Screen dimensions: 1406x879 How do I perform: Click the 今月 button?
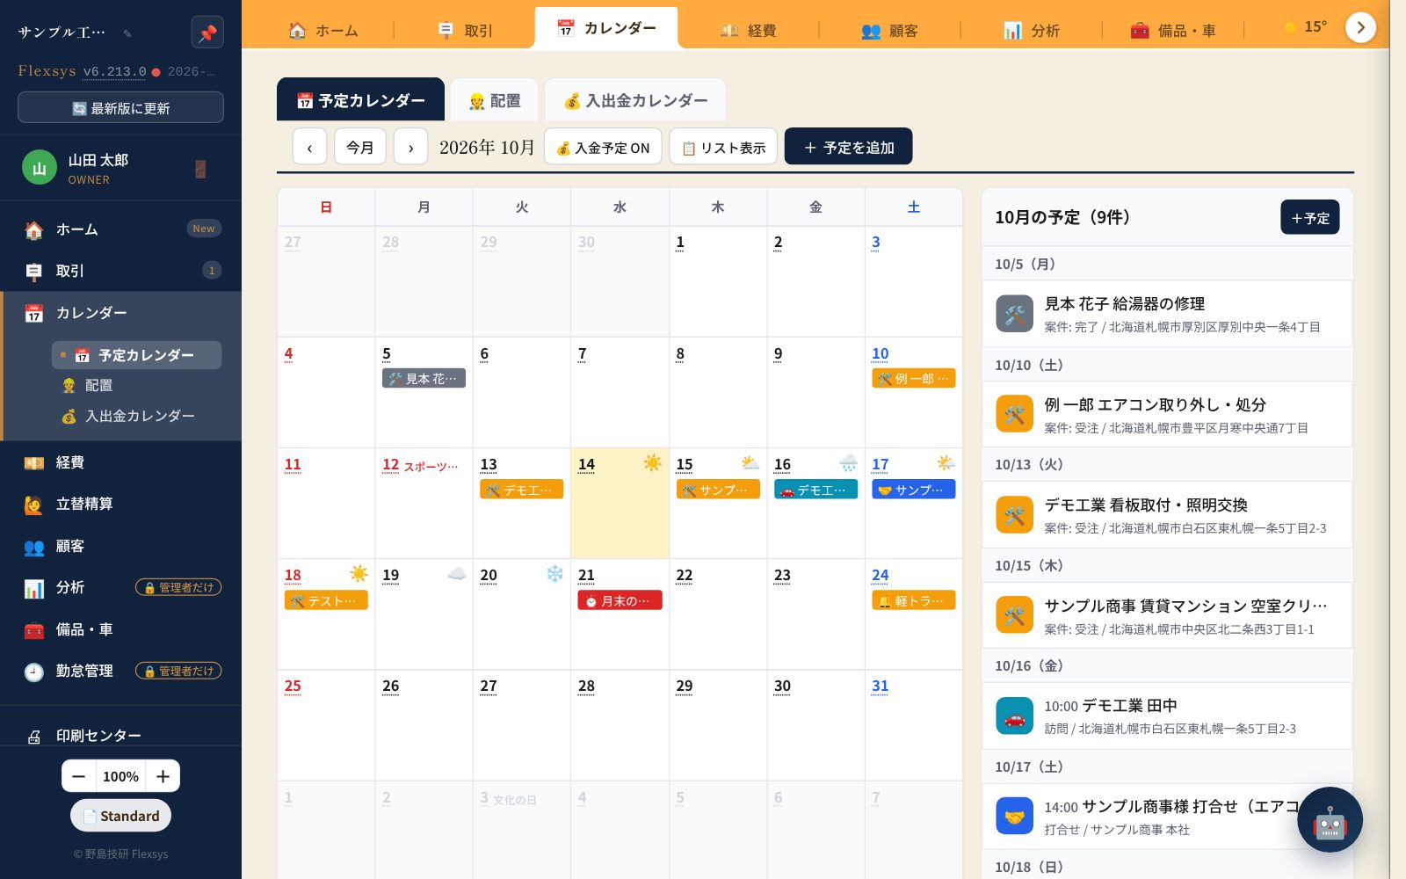tap(359, 147)
